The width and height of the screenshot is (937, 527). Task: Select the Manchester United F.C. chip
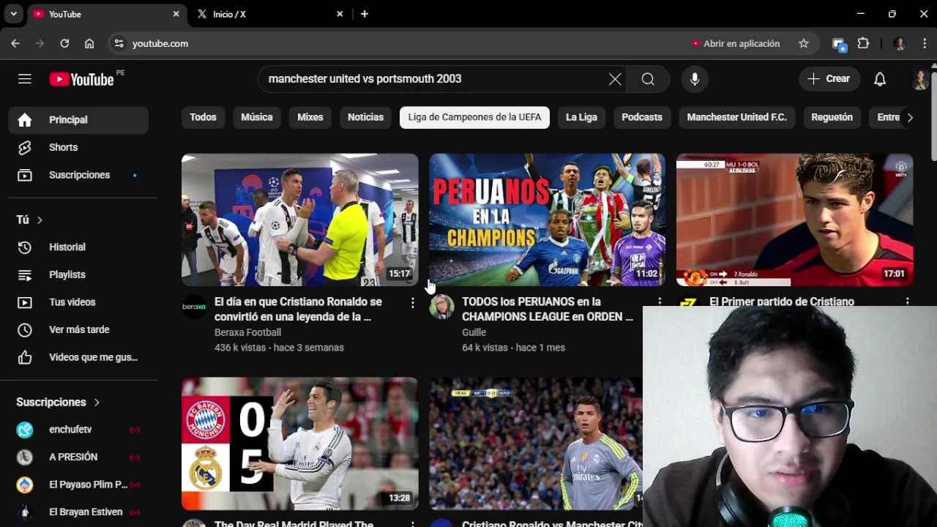[x=736, y=117]
